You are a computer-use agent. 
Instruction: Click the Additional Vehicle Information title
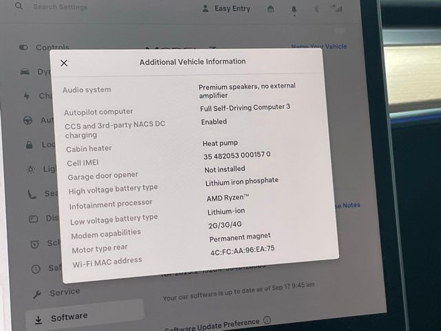click(x=193, y=61)
